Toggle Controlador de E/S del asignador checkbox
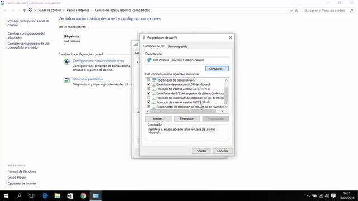Screen dimensions: 358x201 (149, 93)
